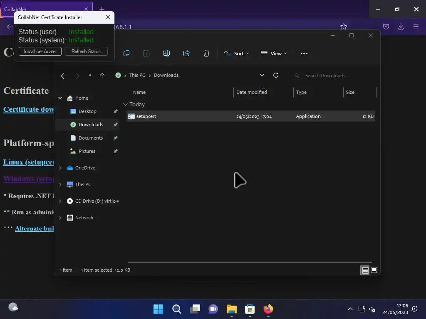This screenshot has height=319, width=426.
Task: Switch to Firefox from the taskbar
Action: click(268, 309)
